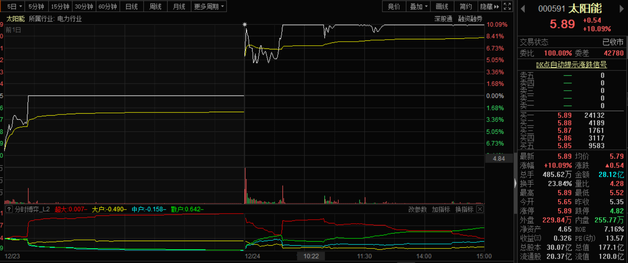Switch to the 30分钟 chart period
The width and height of the screenshot is (628, 263).
click(84, 6)
